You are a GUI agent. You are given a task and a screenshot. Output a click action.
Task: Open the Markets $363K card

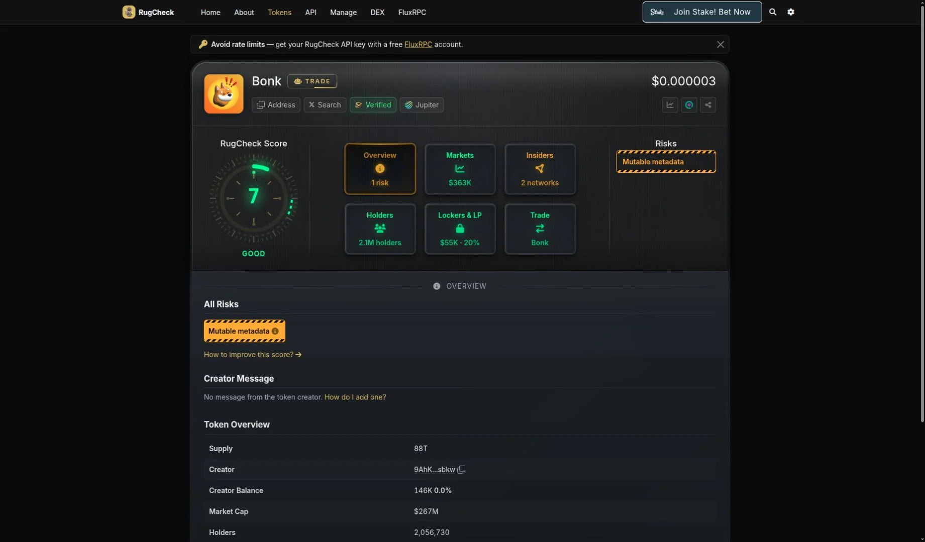(460, 169)
